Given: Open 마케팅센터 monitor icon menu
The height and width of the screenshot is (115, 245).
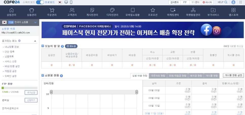Looking at the screenshot, I should (173, 12).
